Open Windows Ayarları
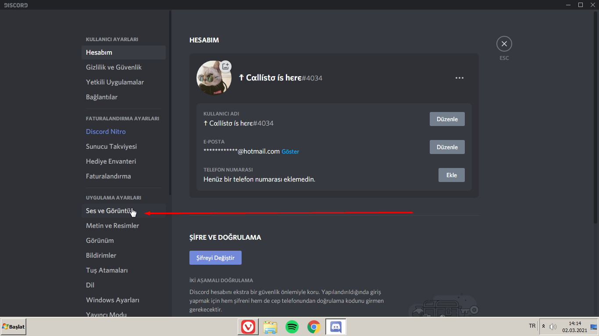 tap(124, 300)
